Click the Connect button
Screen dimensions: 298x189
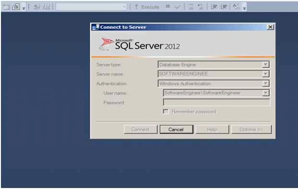tap(140, 130)
